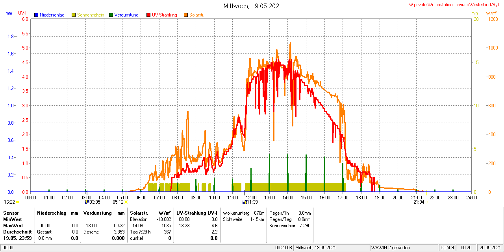Click the UV-Strahlung UV-I column header
This screenshot has width=504, height=252.
point(197,213)
